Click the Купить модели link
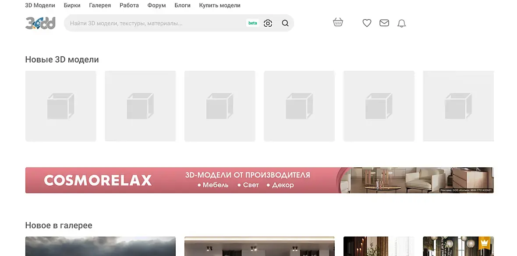 coord(220,5)
